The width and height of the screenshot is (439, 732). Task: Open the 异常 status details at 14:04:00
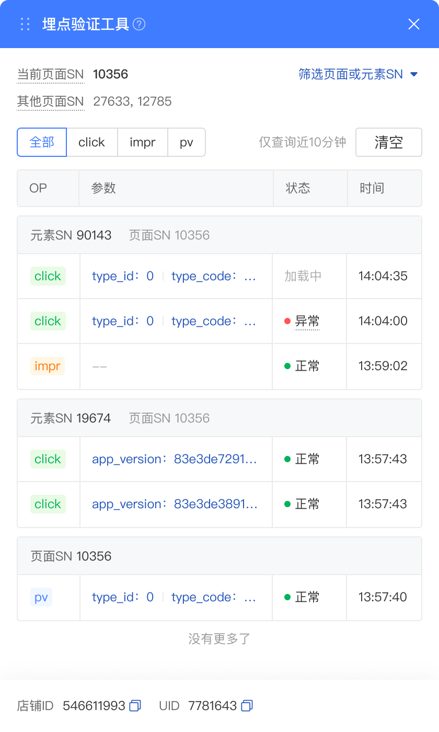click(x=307, y=321)
